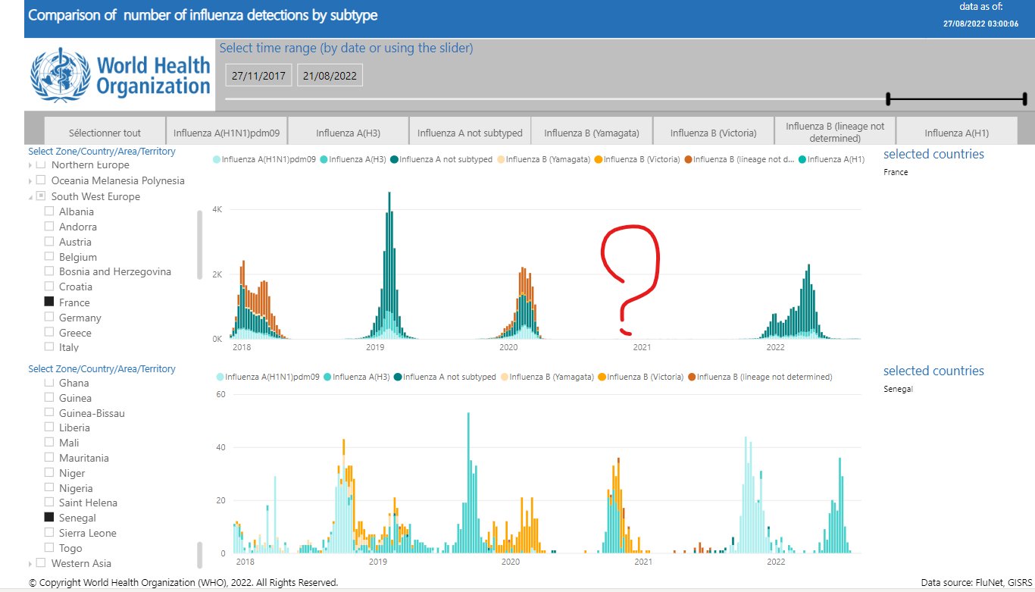1035x592 pixels.
Task: Check the Germany checkbox
Action: (x=49, y=317)
